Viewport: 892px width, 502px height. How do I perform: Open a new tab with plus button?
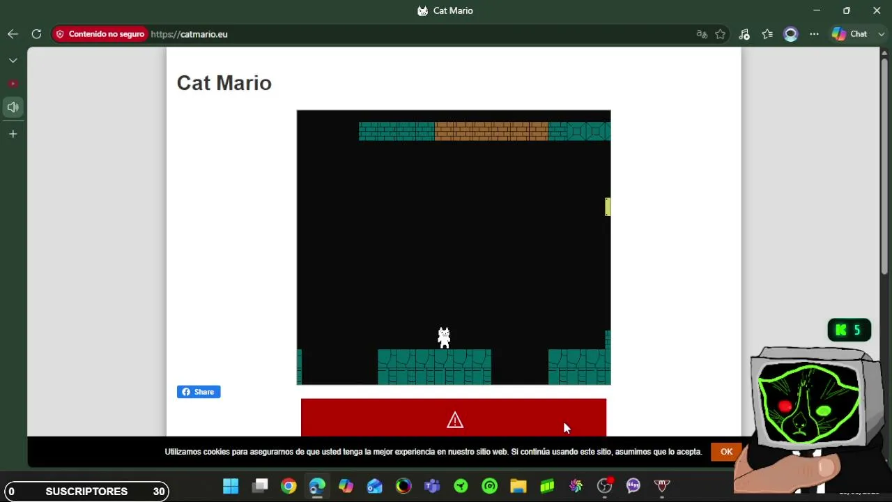click(x=13, y=134)
